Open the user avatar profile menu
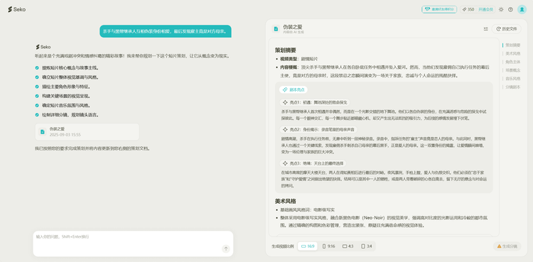The width and height of the screenshot is (533, 262). tap(522, 9)
